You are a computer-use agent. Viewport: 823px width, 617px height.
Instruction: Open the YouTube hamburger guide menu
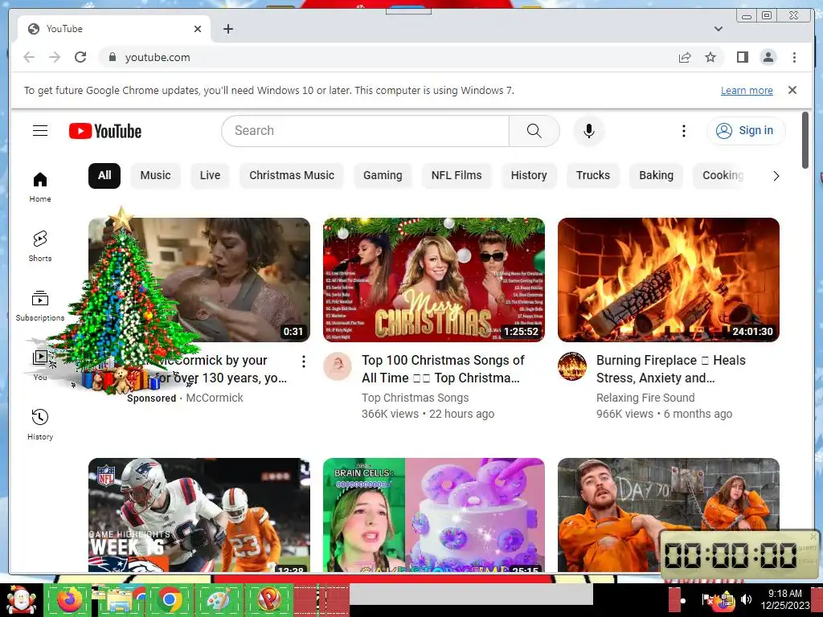coord(40,131)
